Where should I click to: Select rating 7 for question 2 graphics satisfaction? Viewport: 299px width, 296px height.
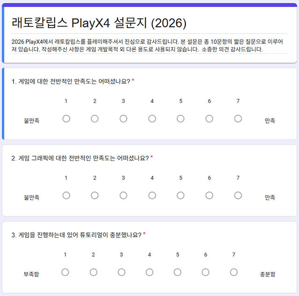[x=238, y=195]
